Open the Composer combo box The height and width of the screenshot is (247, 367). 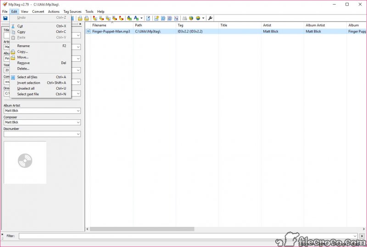point(42,122)
